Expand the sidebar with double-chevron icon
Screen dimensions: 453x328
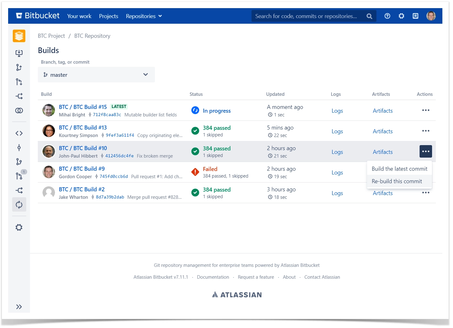click(x=19, y=307)
